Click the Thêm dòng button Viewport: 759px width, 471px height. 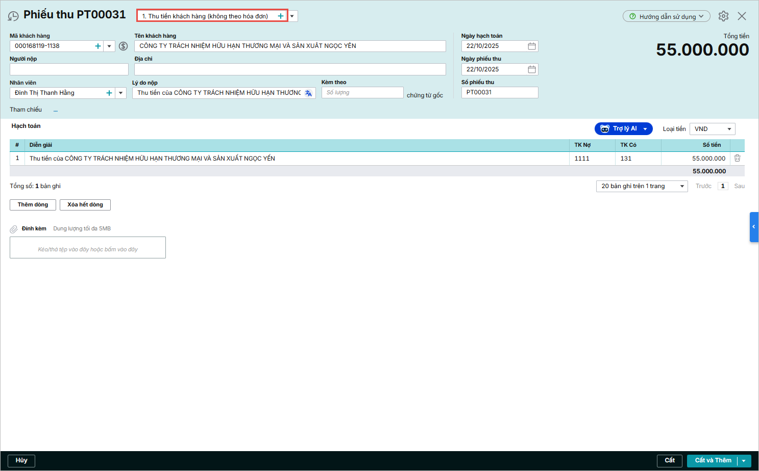[x=33, y=205]
